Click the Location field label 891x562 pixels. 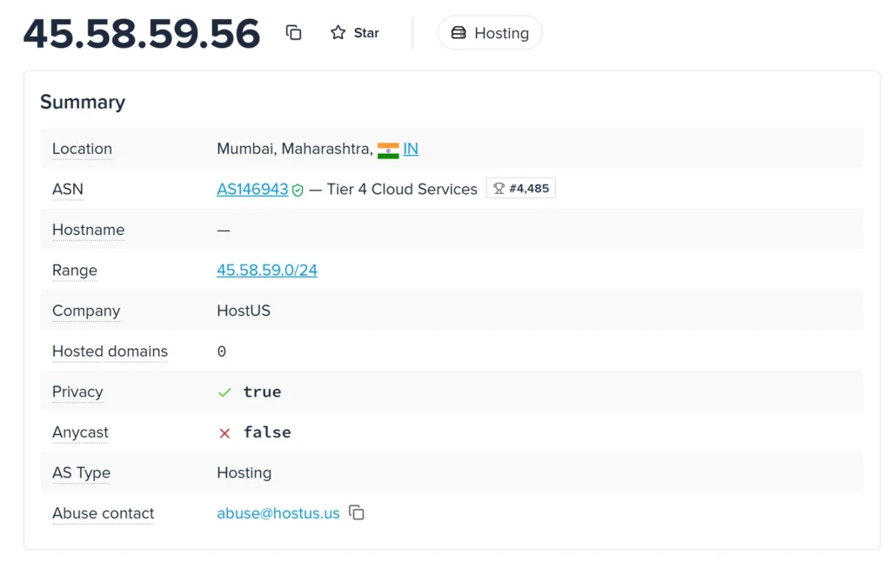point(83,149)
